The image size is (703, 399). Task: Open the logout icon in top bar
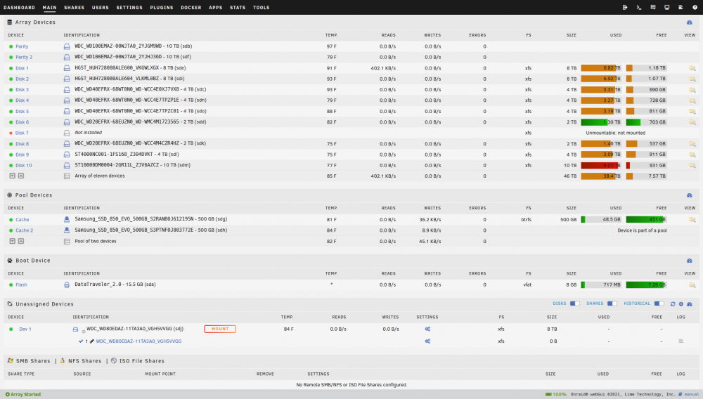pyautogui.click(x=625, y=7)
